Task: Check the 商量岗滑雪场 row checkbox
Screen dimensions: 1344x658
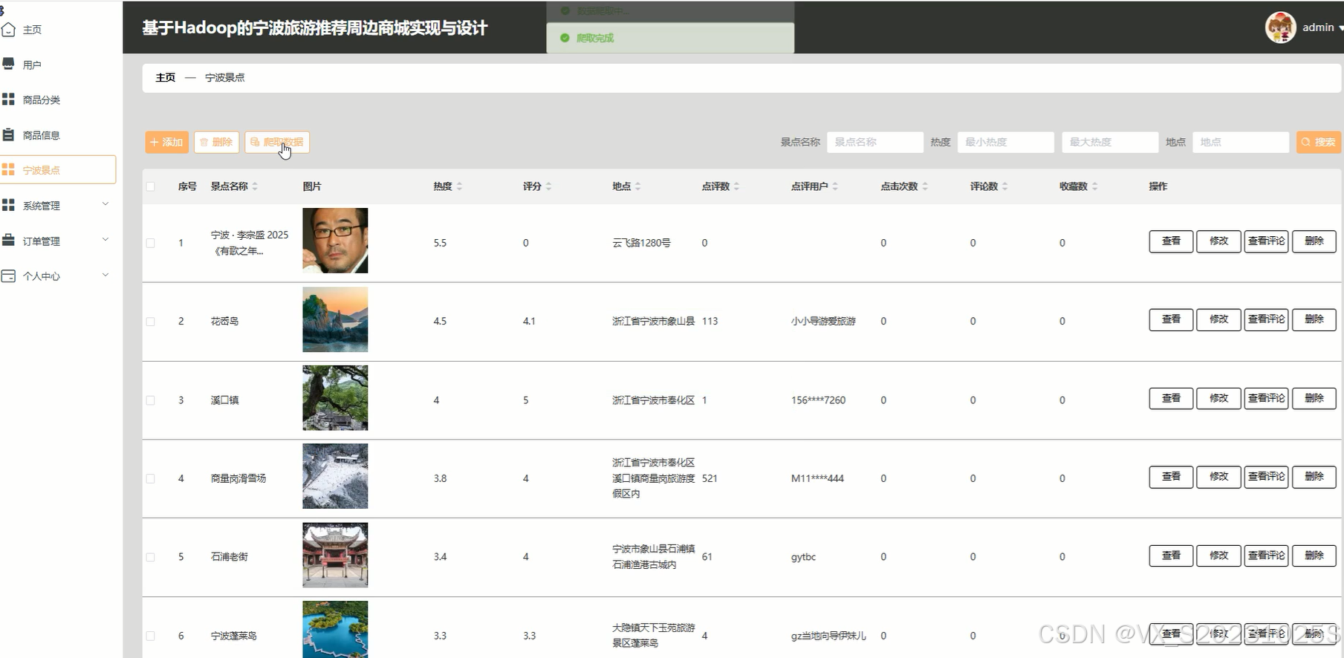Action: (151, 479)
